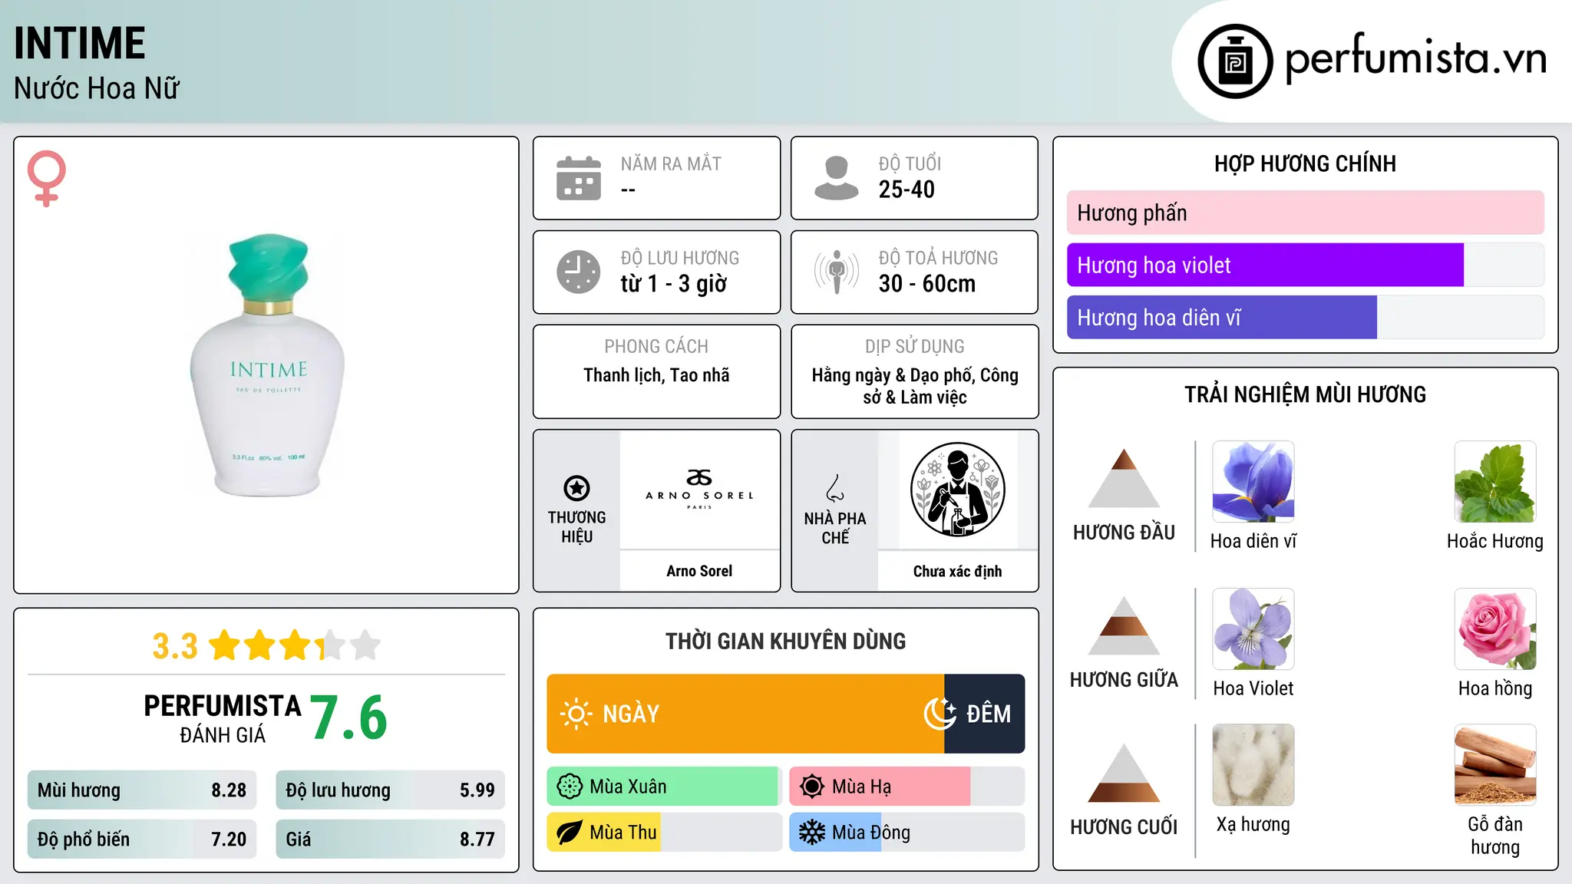Click the INTIME title heading
The image size is (1572, 884).
(80, 43)
